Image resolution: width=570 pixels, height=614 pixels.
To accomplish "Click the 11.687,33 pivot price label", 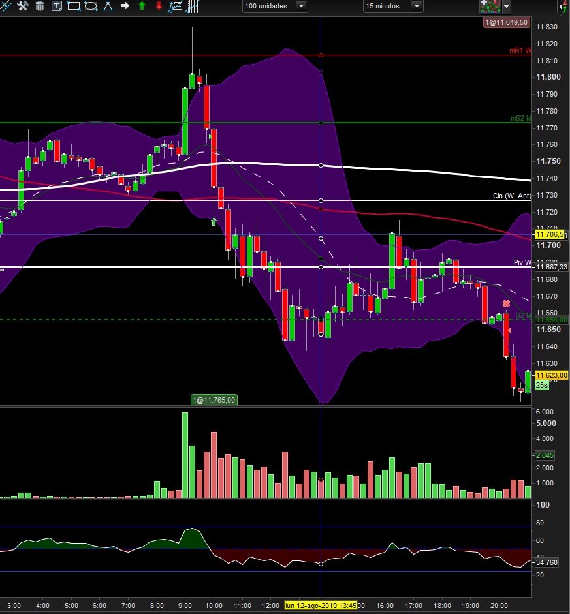I will (x=552, y=267).
